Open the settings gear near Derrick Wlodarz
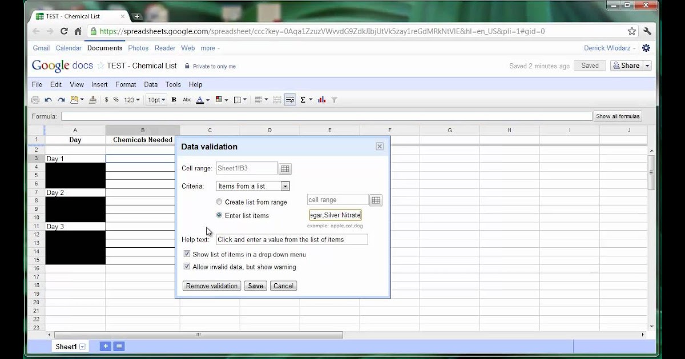 646,48
